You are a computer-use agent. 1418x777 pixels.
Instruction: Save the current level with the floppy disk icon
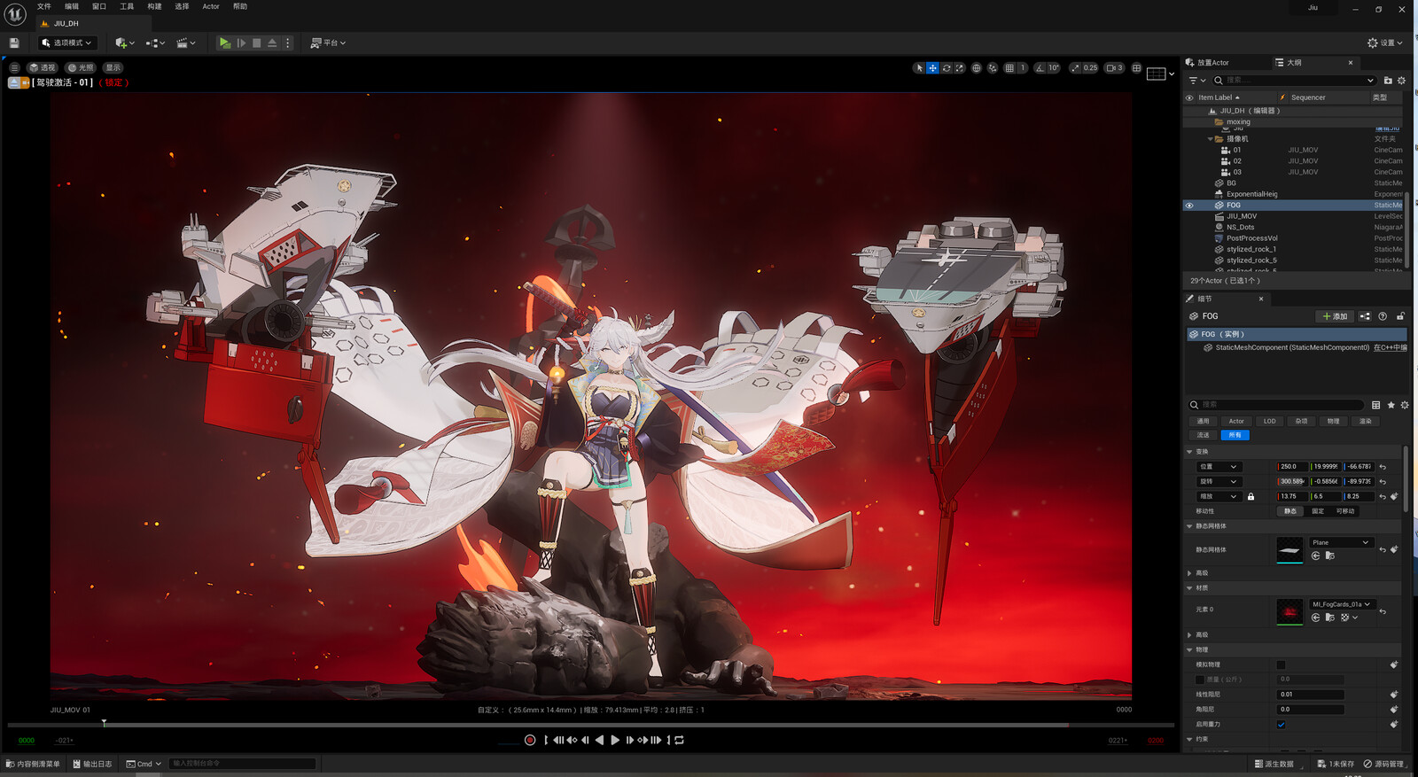pos(14,43)
